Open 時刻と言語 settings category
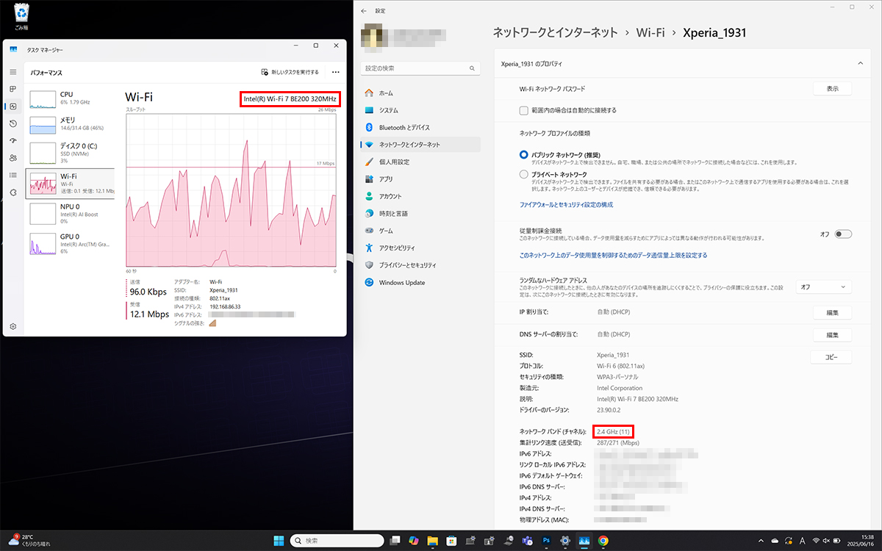 pyautogui.click(x=420, y=214)
